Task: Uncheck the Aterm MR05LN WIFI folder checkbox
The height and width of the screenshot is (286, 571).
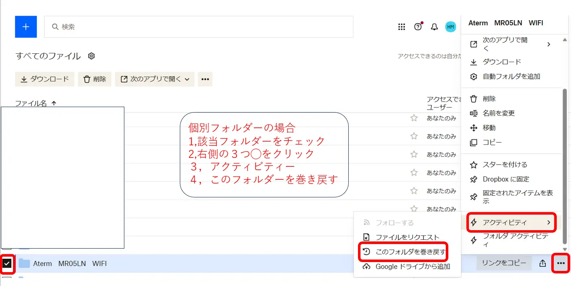Action: coord(7,263)
